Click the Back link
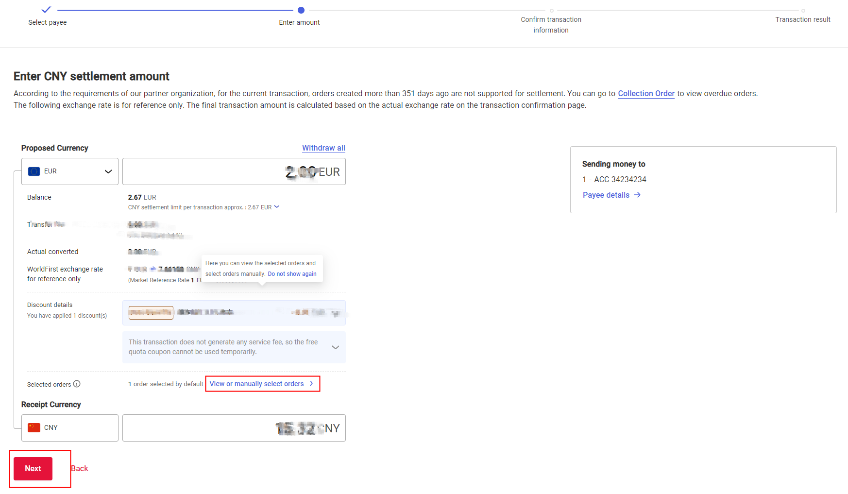The image size is (848, 494). [x=80, y=468]
